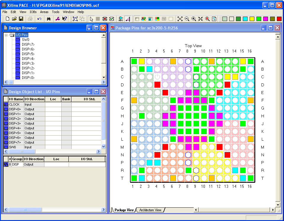Viewport: 284px width, 221px height.
Task: Click the Print toolbar icon
Action: [30, 19]
